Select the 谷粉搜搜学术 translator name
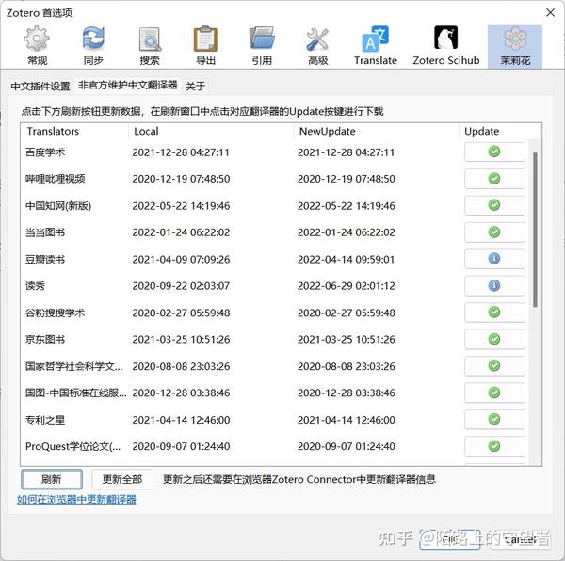This screenshot has width=565, height=561. tap(56, 313)
